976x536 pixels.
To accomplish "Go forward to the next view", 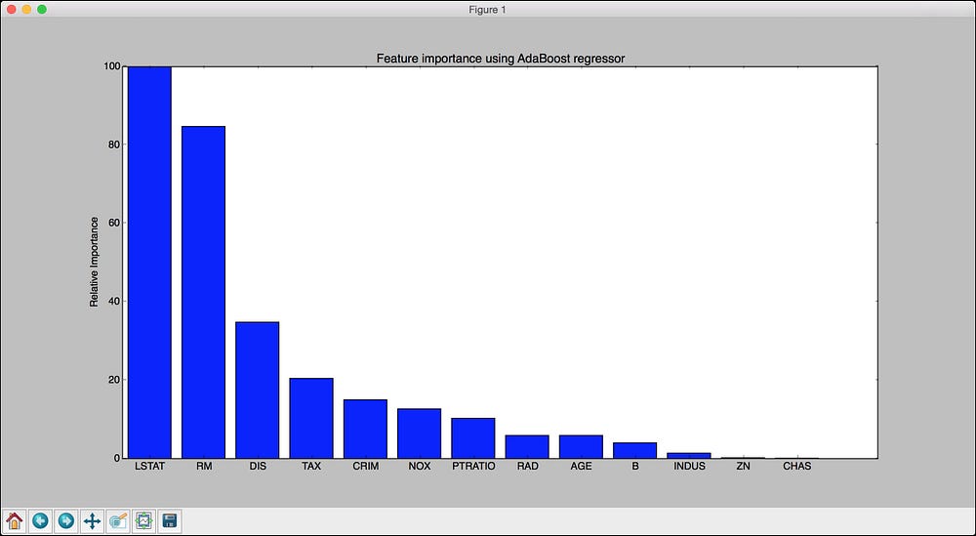I will pos(66,520).
